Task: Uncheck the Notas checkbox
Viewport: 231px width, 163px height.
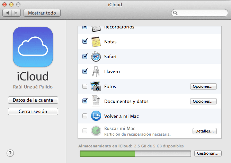Action: pos(85,42)
